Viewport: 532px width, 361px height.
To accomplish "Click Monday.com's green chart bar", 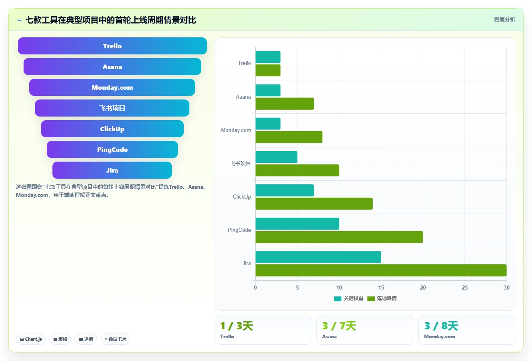I will [x=289, y=137].
